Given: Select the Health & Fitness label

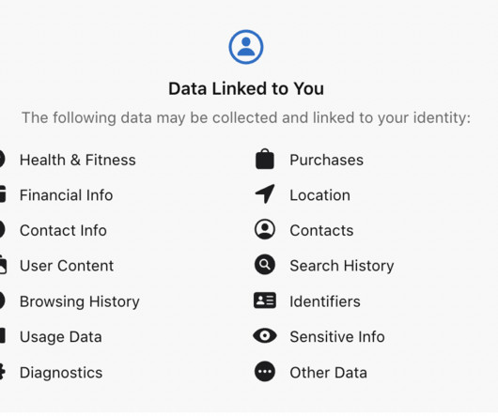Looking at the screenshot, I should pyautogui.click(x=78, y=160).
